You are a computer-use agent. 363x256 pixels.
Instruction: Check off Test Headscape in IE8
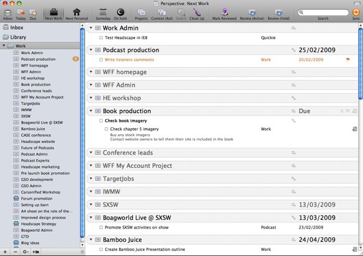coord(101,38)
